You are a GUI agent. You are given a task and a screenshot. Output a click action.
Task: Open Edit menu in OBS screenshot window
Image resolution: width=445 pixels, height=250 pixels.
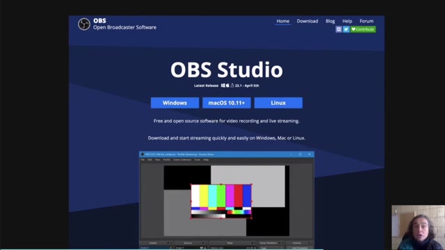pyautogui.click(x=149, y=160)
